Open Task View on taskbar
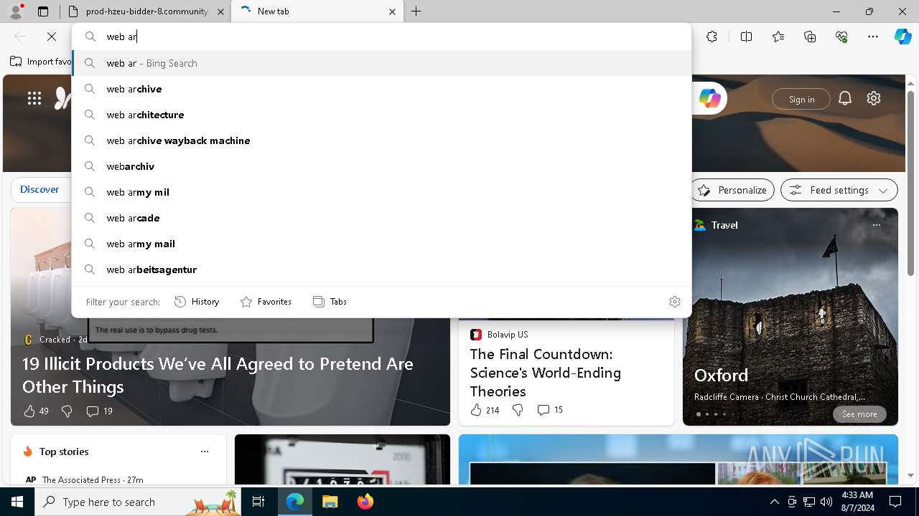Screen dimensions: 919x516 pos(258,502)
